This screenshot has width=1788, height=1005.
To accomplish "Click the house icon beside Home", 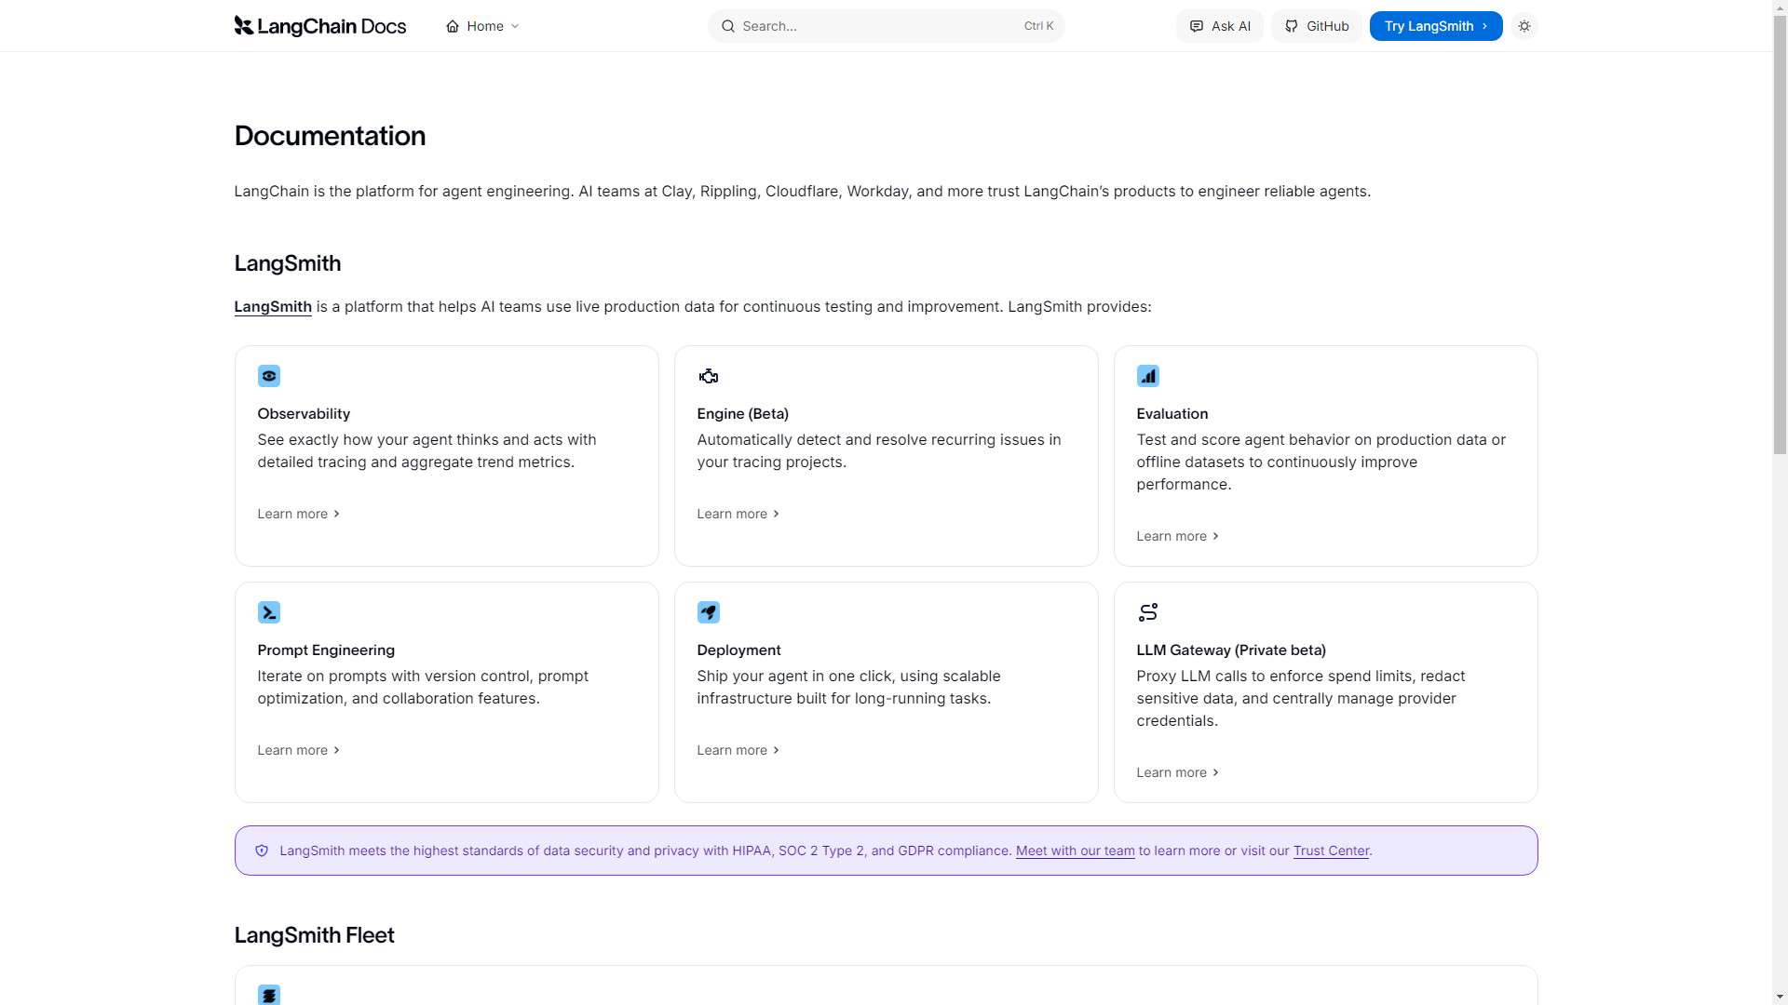I will [453, 26].
